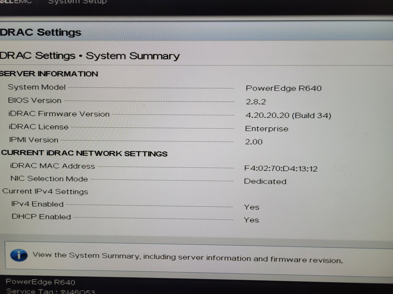Click the Dell EMC logo at top
The height and width of the screenshot is (294, 393).
coord(16,2)
